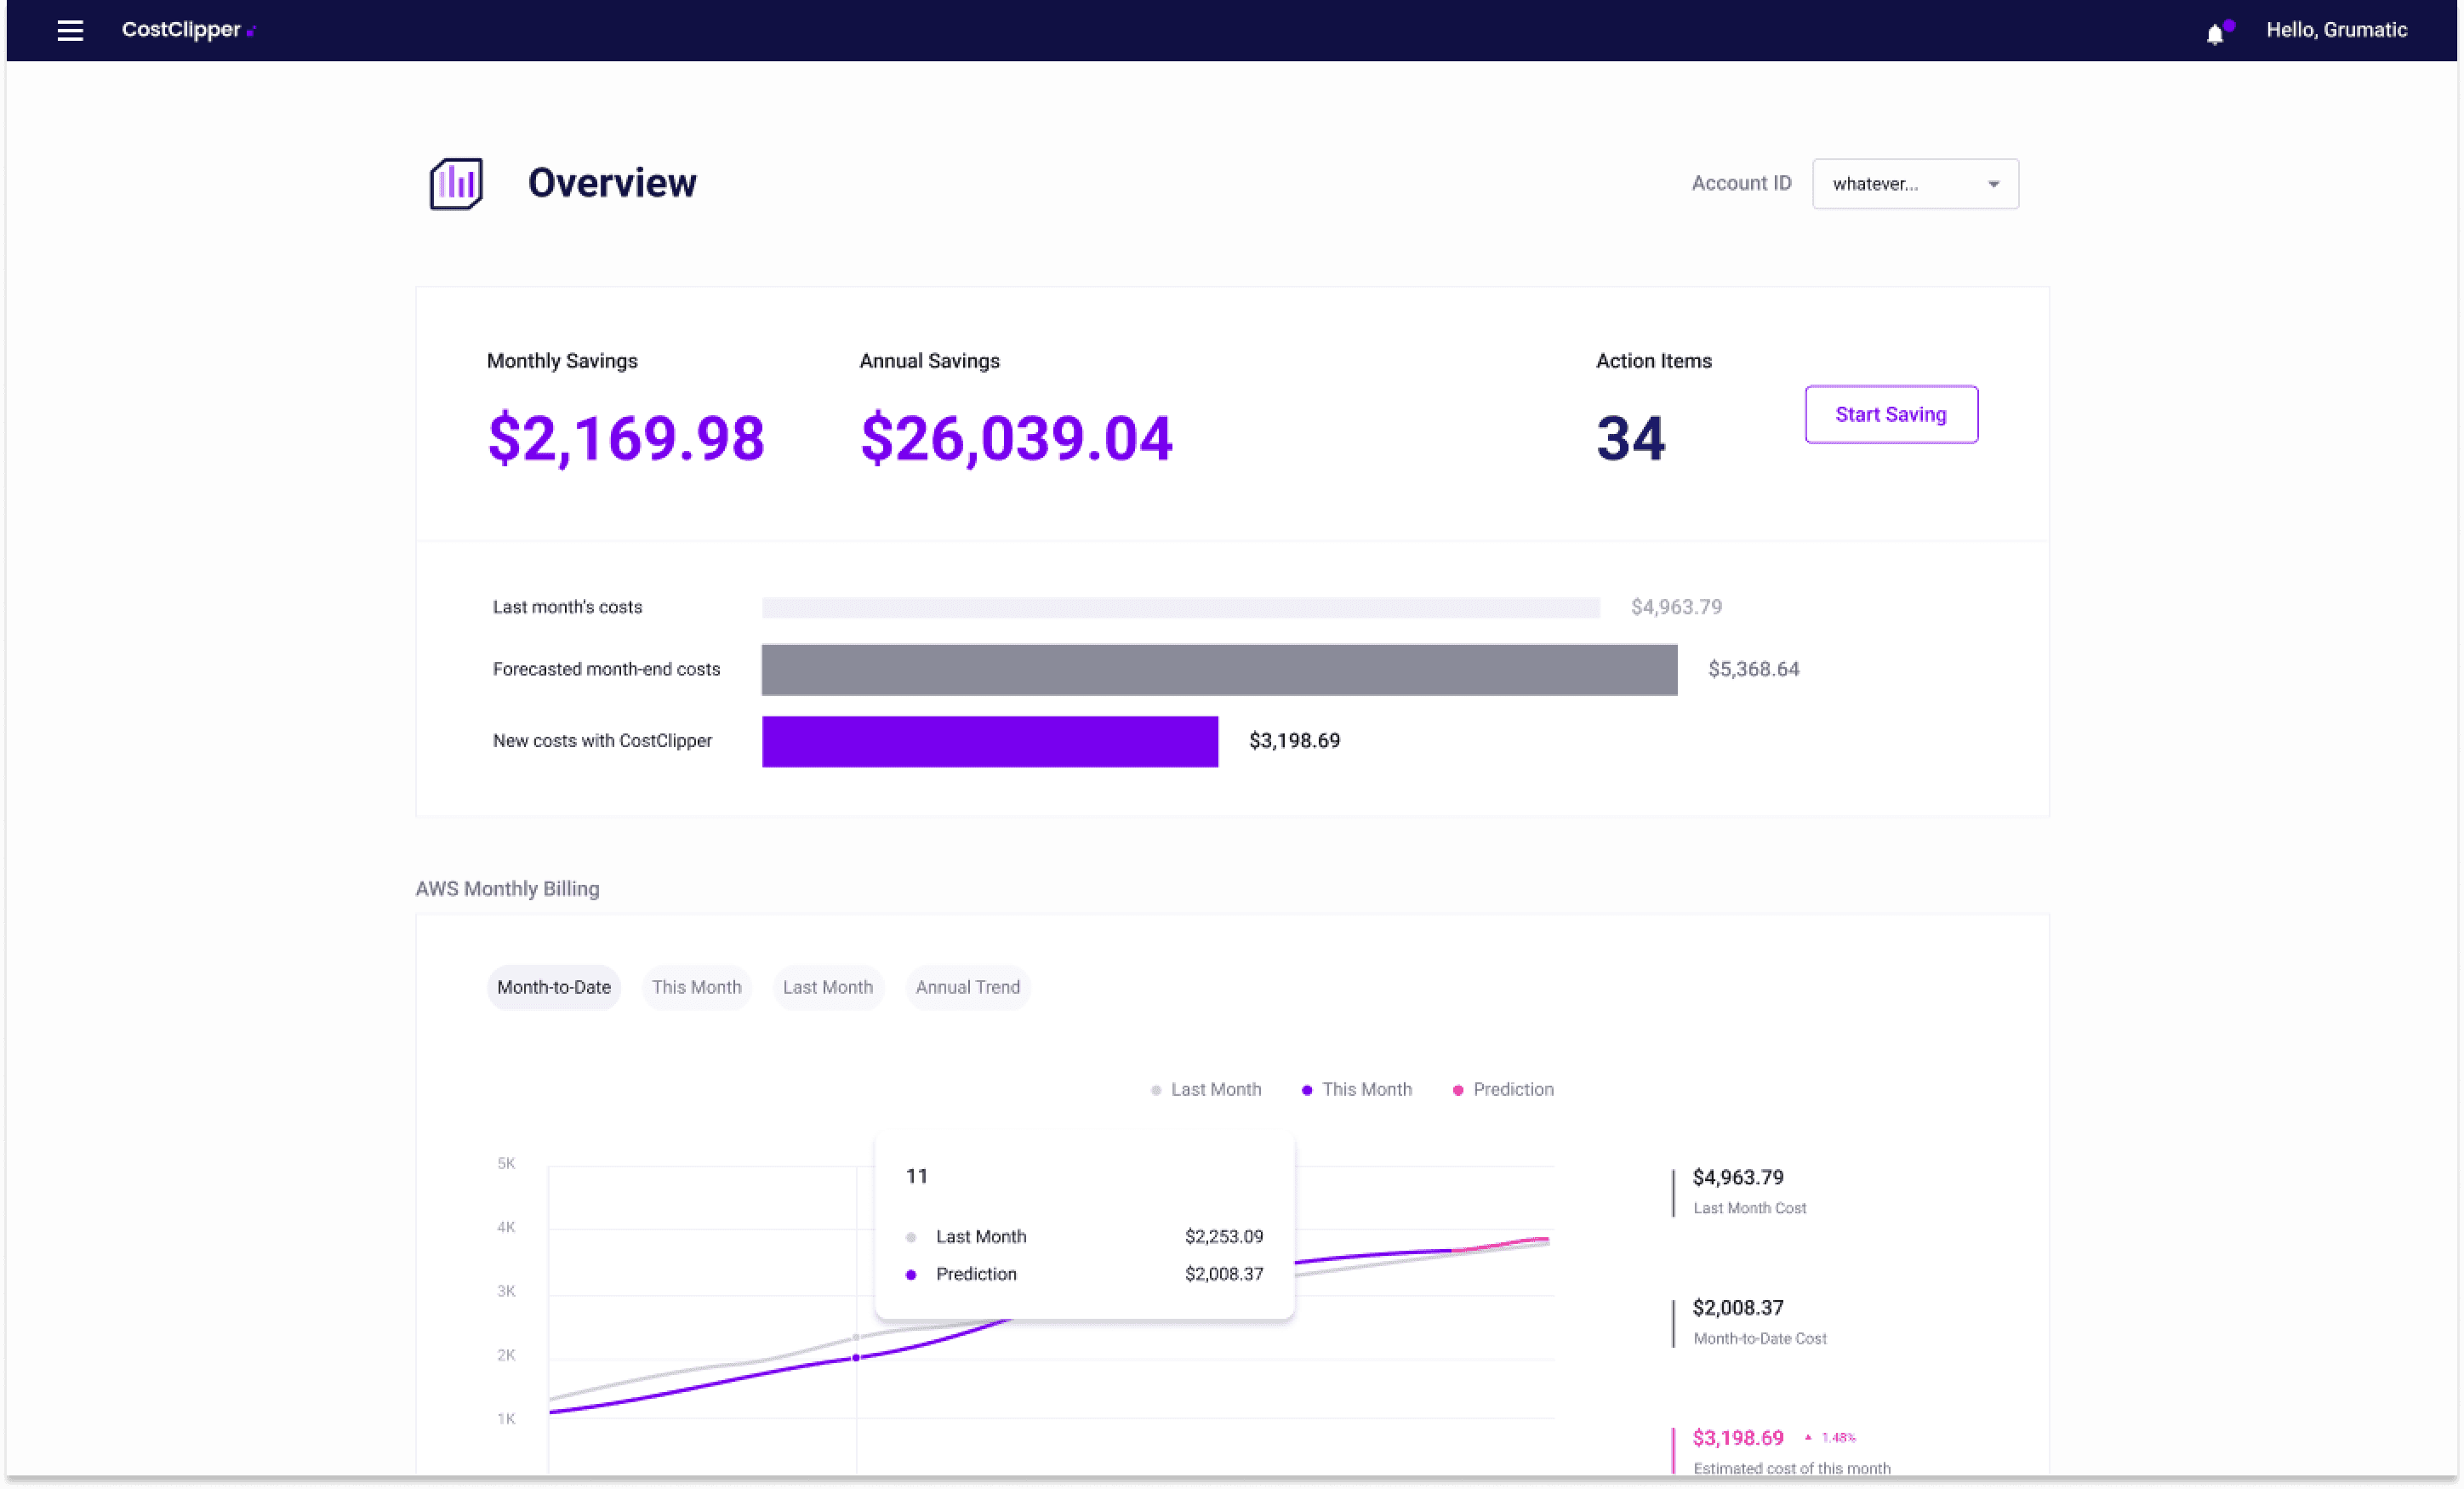Click the Last month's costs bar
Viewport: 2464px width, 1489px height.
[1181, 607]
